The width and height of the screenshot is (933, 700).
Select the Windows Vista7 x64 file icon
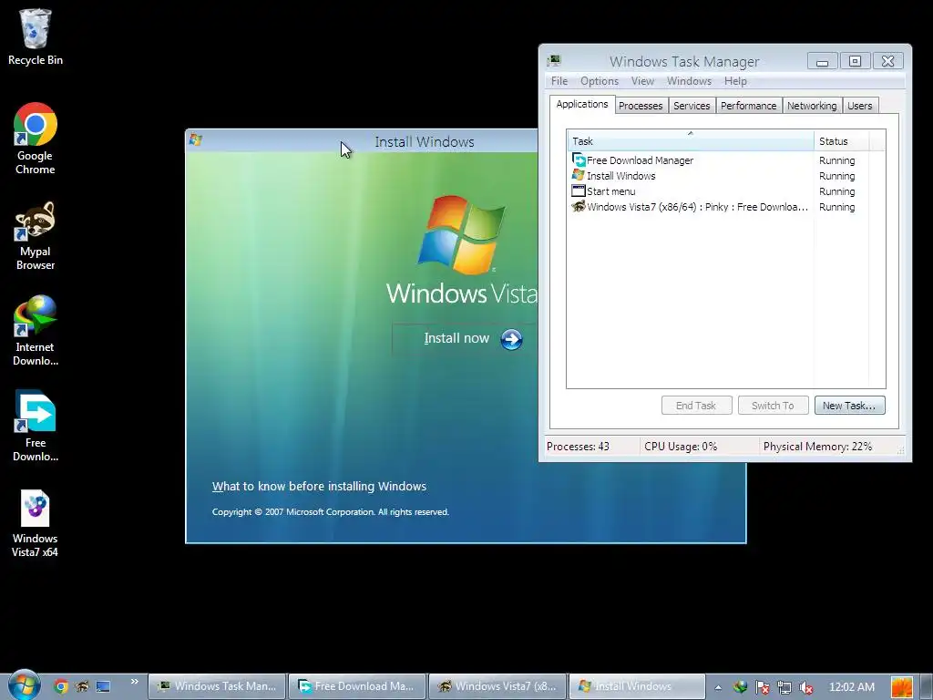pyautogui.click(x=36, y=523)
